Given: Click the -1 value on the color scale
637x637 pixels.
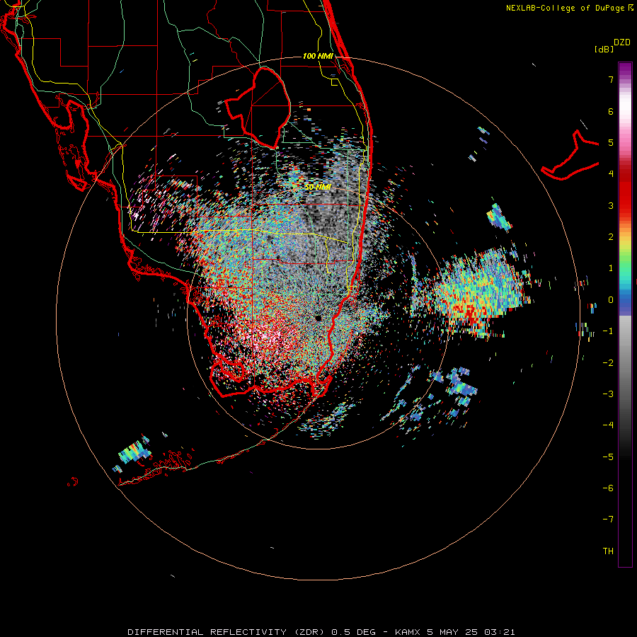Looking at the screenshot, I should (x=608, y=331).
